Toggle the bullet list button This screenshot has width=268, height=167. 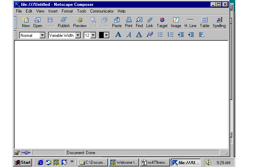tap(160, 35)
